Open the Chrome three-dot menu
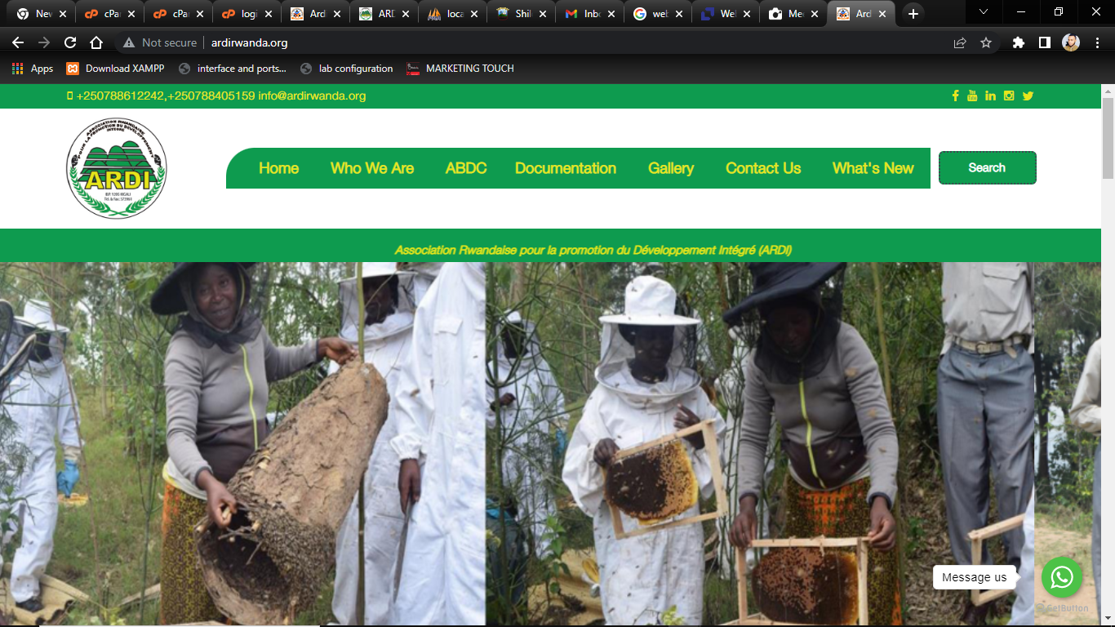This screenshot has width=1115, height=627. click(x=1097, y=42)
